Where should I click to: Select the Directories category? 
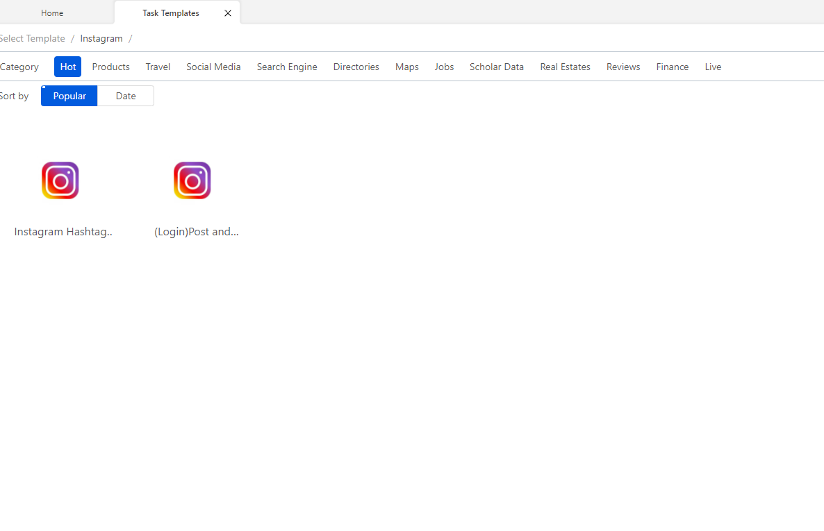click(x=356, y=67)
